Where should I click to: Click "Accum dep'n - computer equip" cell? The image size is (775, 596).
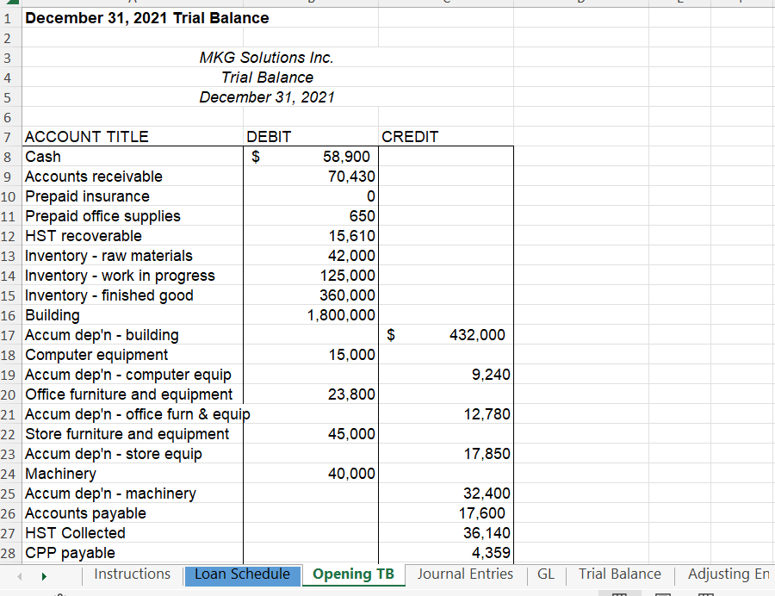[133, 375]
